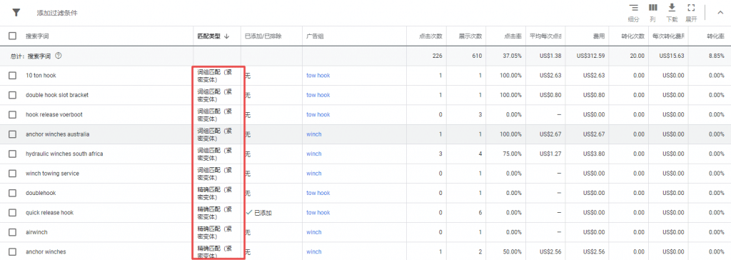731x260 pixels.
Task: Click the 添加过滤条件 filter field
Action: point(57,13)
